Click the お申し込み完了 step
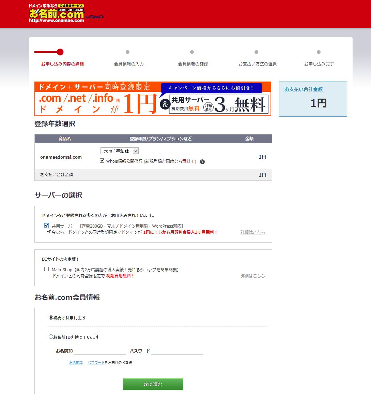The height and width of the screenshot is (405, 371). (319, 64)
